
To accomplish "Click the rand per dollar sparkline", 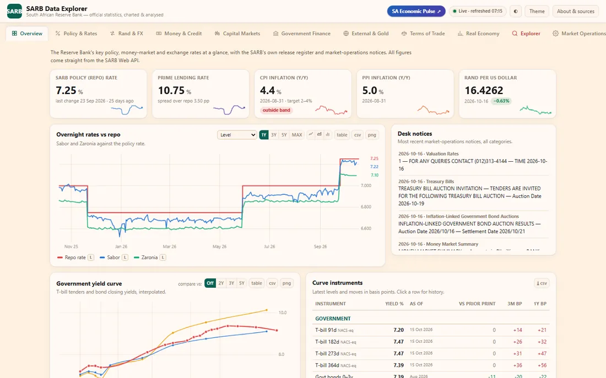I will 535,110.
